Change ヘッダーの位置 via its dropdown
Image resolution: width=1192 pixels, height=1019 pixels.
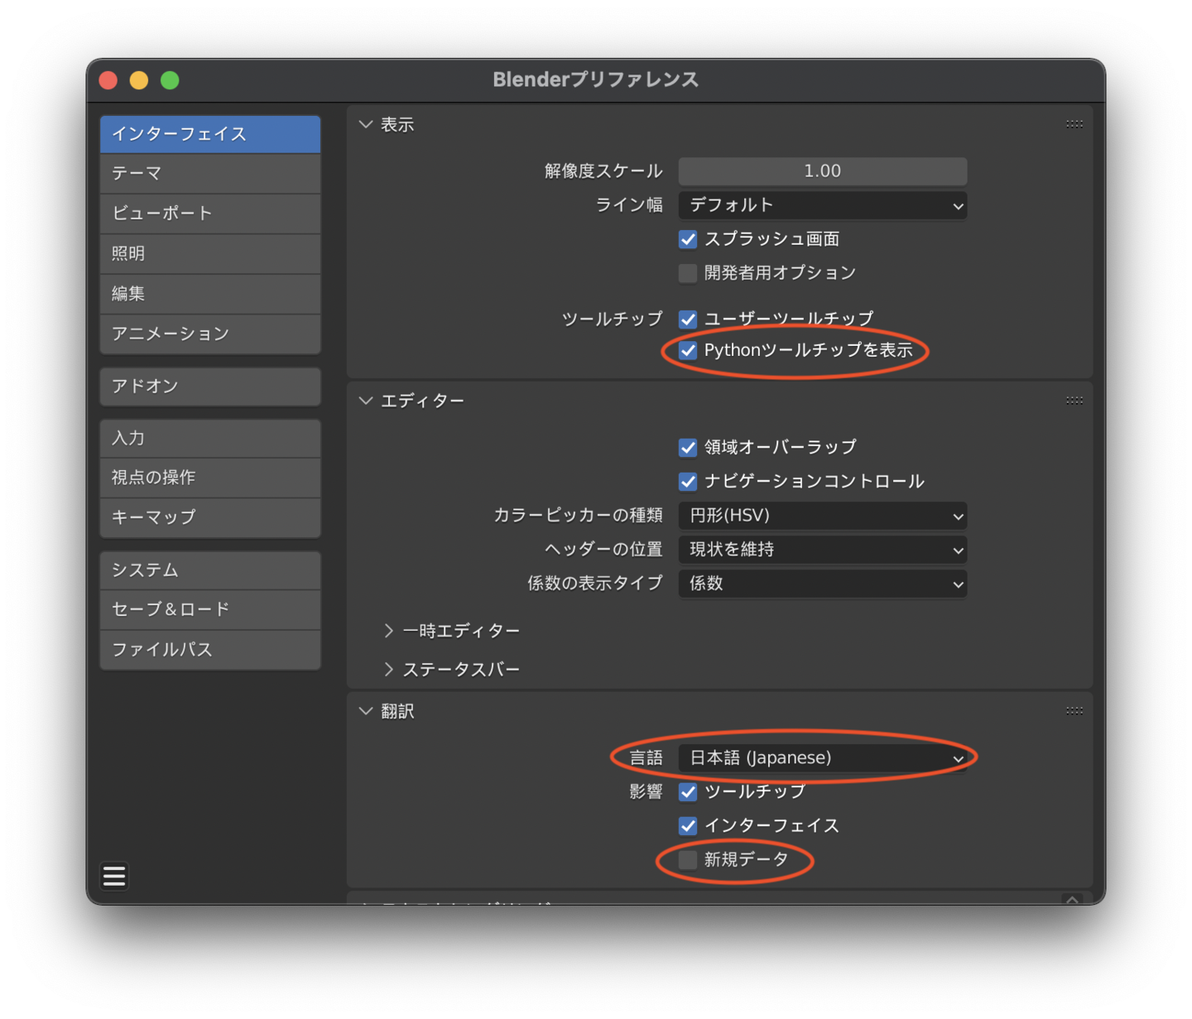pos(821,550)
